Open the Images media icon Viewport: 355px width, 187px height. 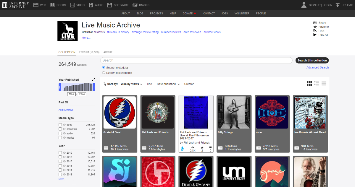135,5
